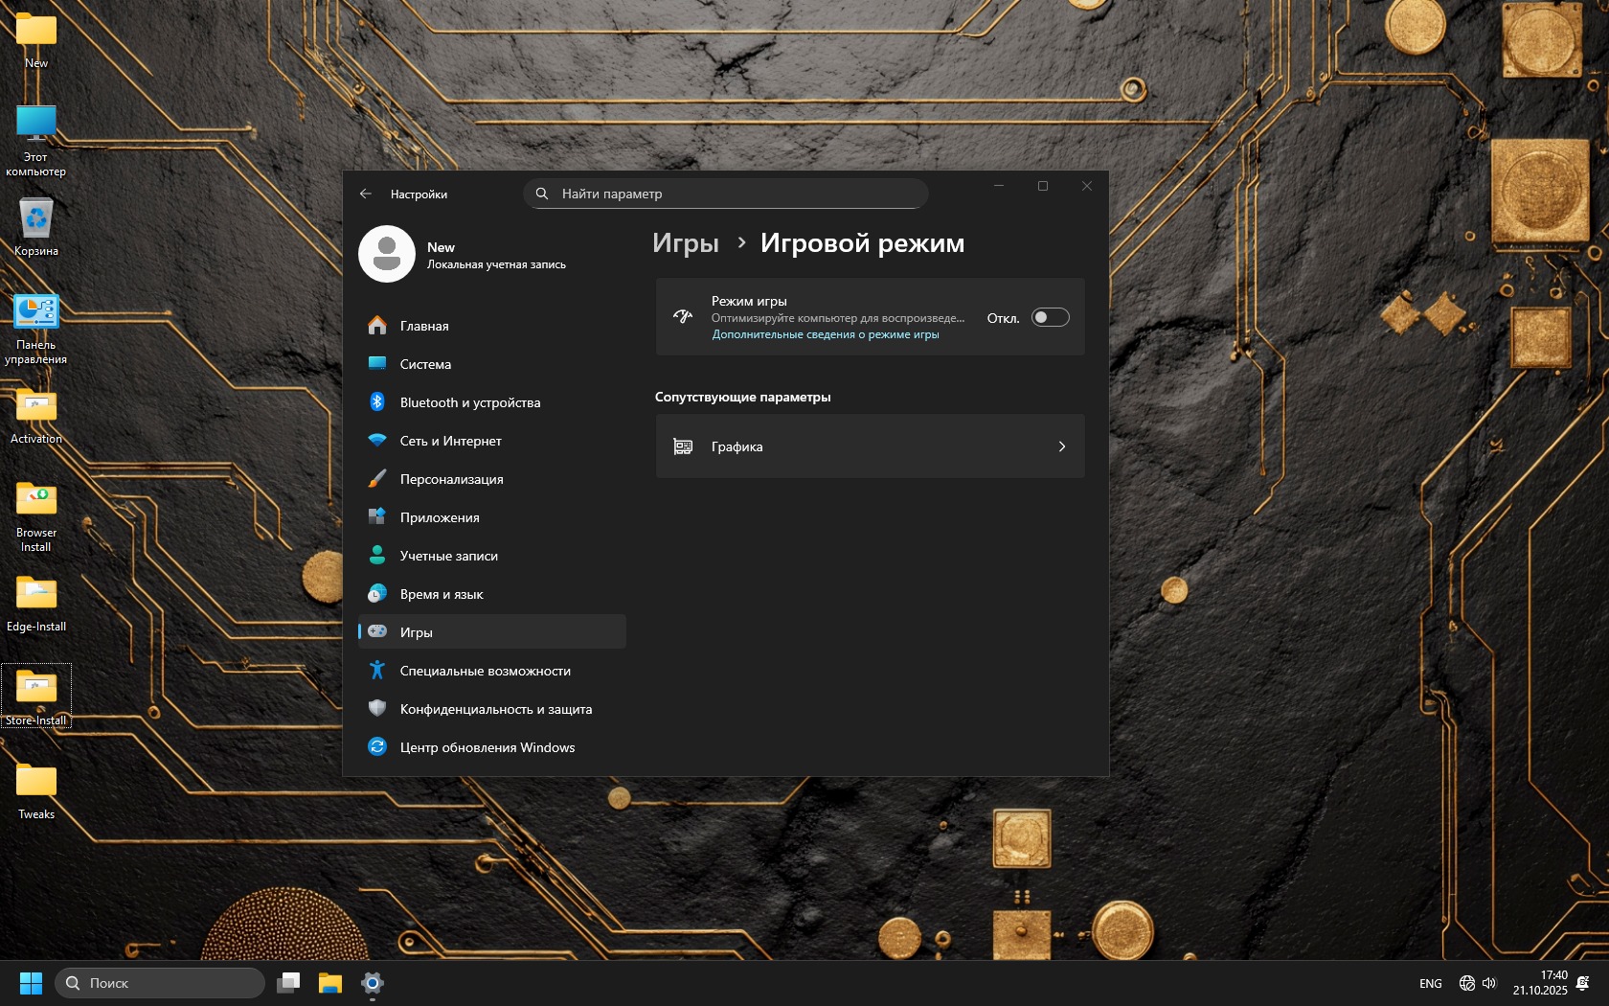Click the Специальные возможности accessibility icon

(x=377, y=671)
